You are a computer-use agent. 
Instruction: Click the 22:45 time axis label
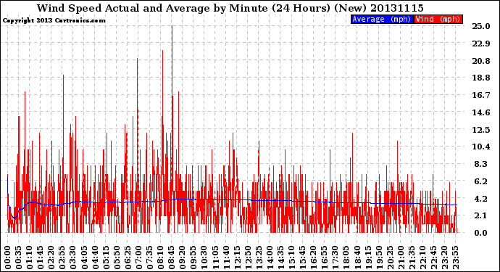[x=433, y=257]
